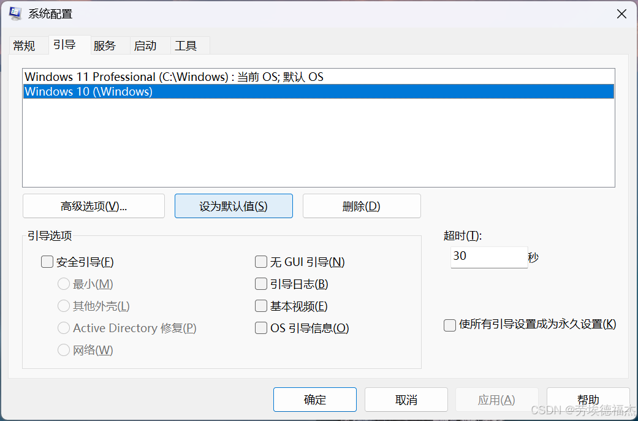Open 高级选项(V) advanced options
The width and height of the screenshot is (638, 421).
click(94, 207)
